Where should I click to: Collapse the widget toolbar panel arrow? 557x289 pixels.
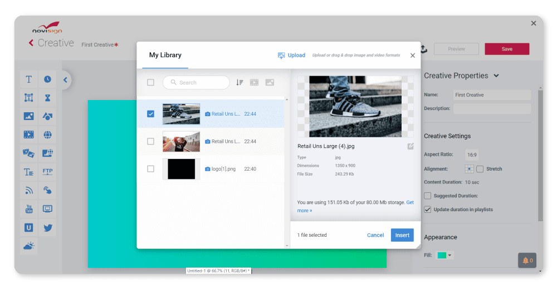[65, 80]
